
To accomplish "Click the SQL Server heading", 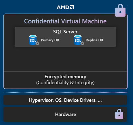I will (65, 32).
